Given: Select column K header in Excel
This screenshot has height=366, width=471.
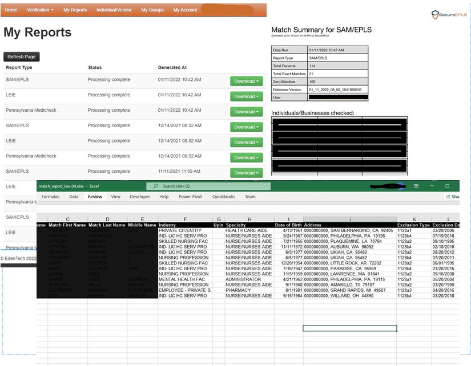Looking at the screenshot, I should [x=414, y=219].
